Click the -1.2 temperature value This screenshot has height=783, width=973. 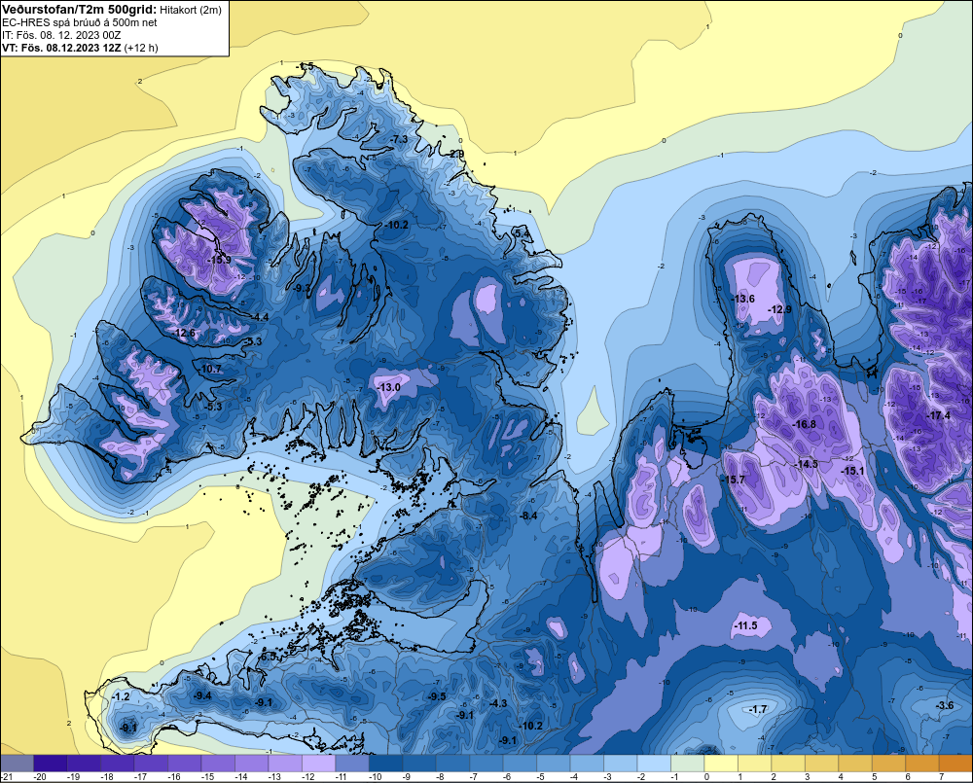[121, 696]
